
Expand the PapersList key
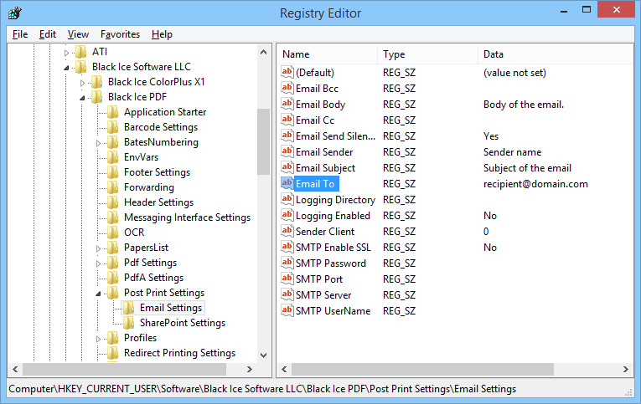point(98,248)
